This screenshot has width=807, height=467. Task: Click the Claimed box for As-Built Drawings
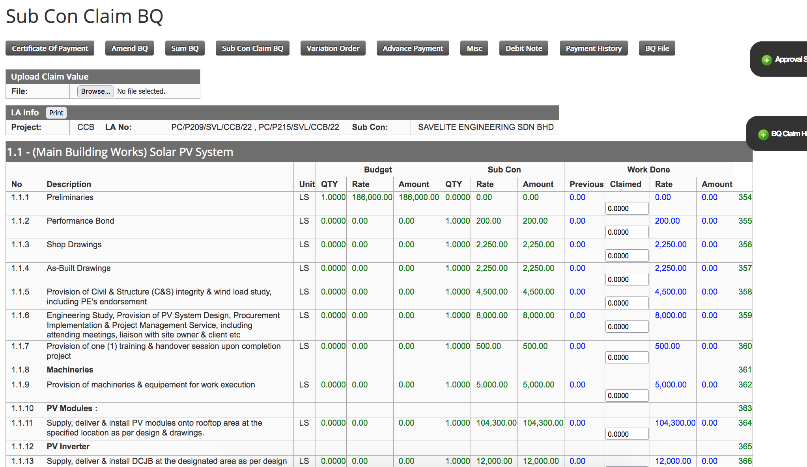[x=627, y=280]
